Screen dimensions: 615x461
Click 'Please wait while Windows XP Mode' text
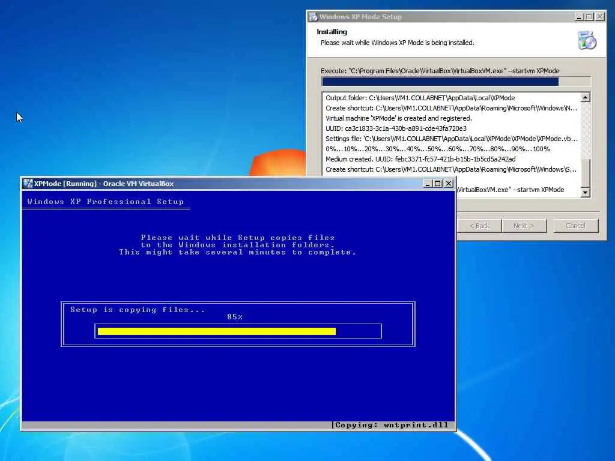coord(398,43)
